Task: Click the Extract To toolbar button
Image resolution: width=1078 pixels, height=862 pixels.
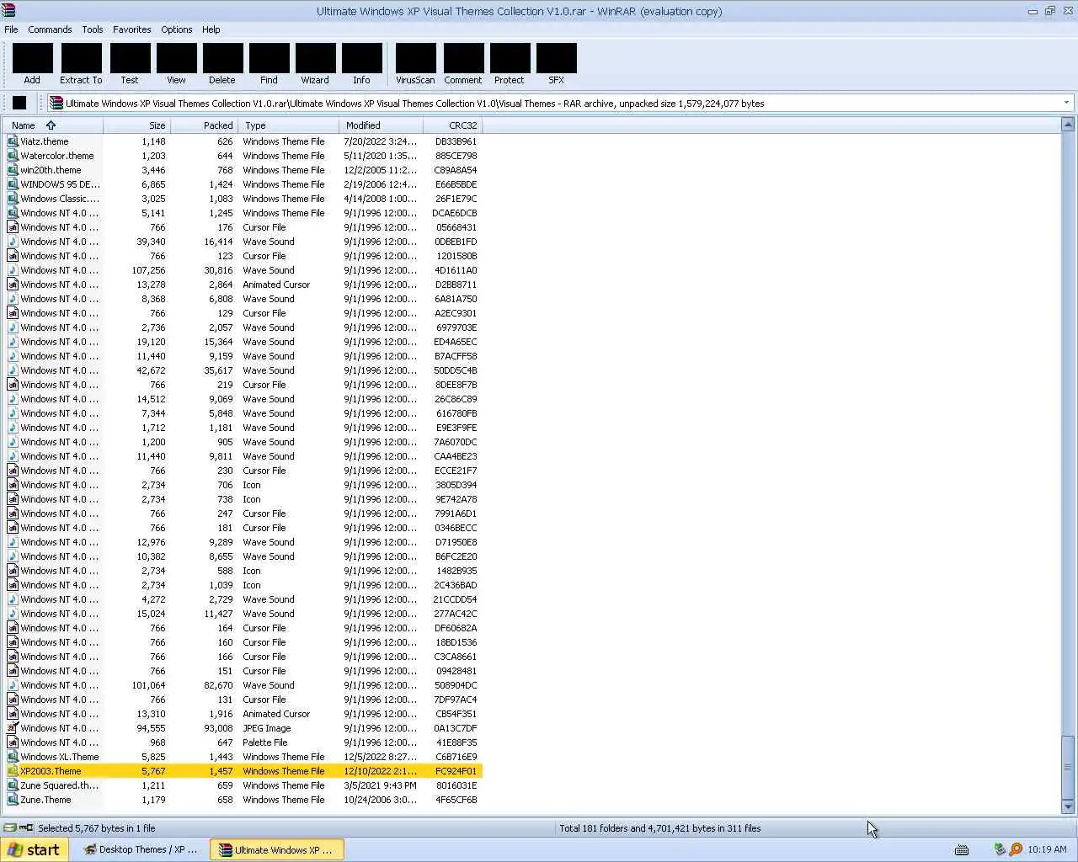Action: (x=81, y=65)
